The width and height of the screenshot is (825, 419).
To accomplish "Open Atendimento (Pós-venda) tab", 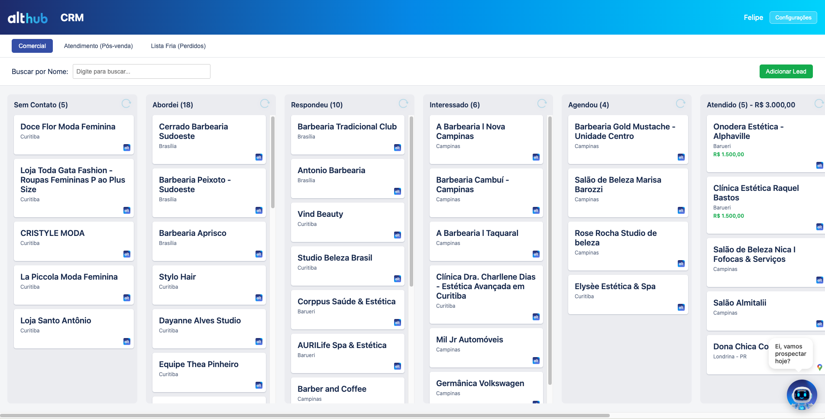I will pyautogui.click(x=98, y=46).
